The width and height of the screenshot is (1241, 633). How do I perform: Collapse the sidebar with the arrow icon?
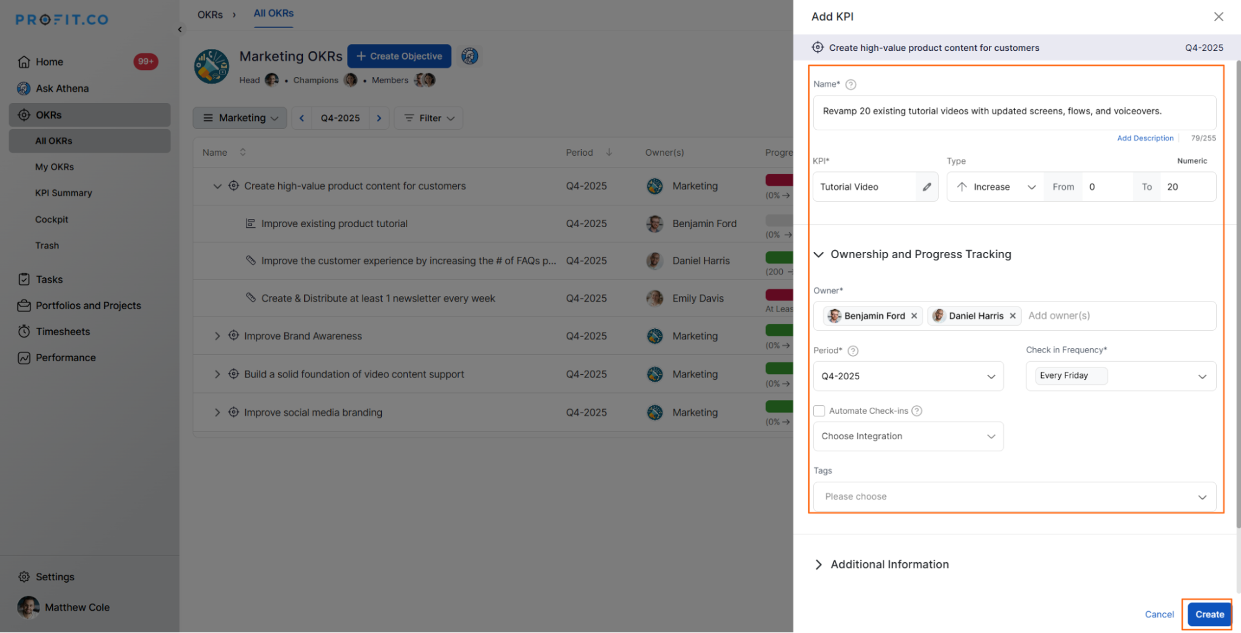point(180,29)
